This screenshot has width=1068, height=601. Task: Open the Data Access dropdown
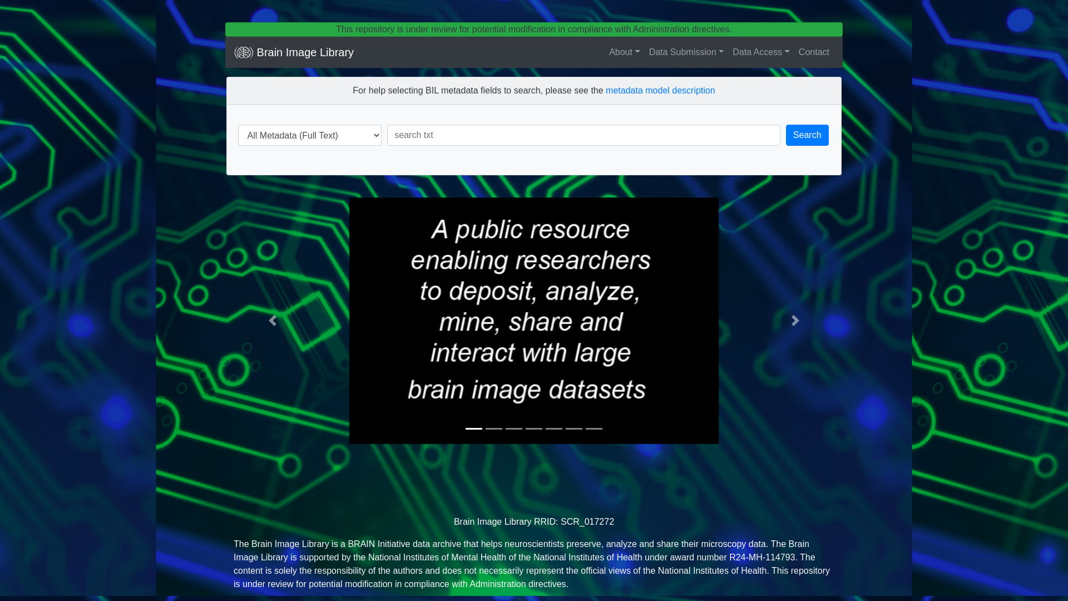(x=761, y=52)
